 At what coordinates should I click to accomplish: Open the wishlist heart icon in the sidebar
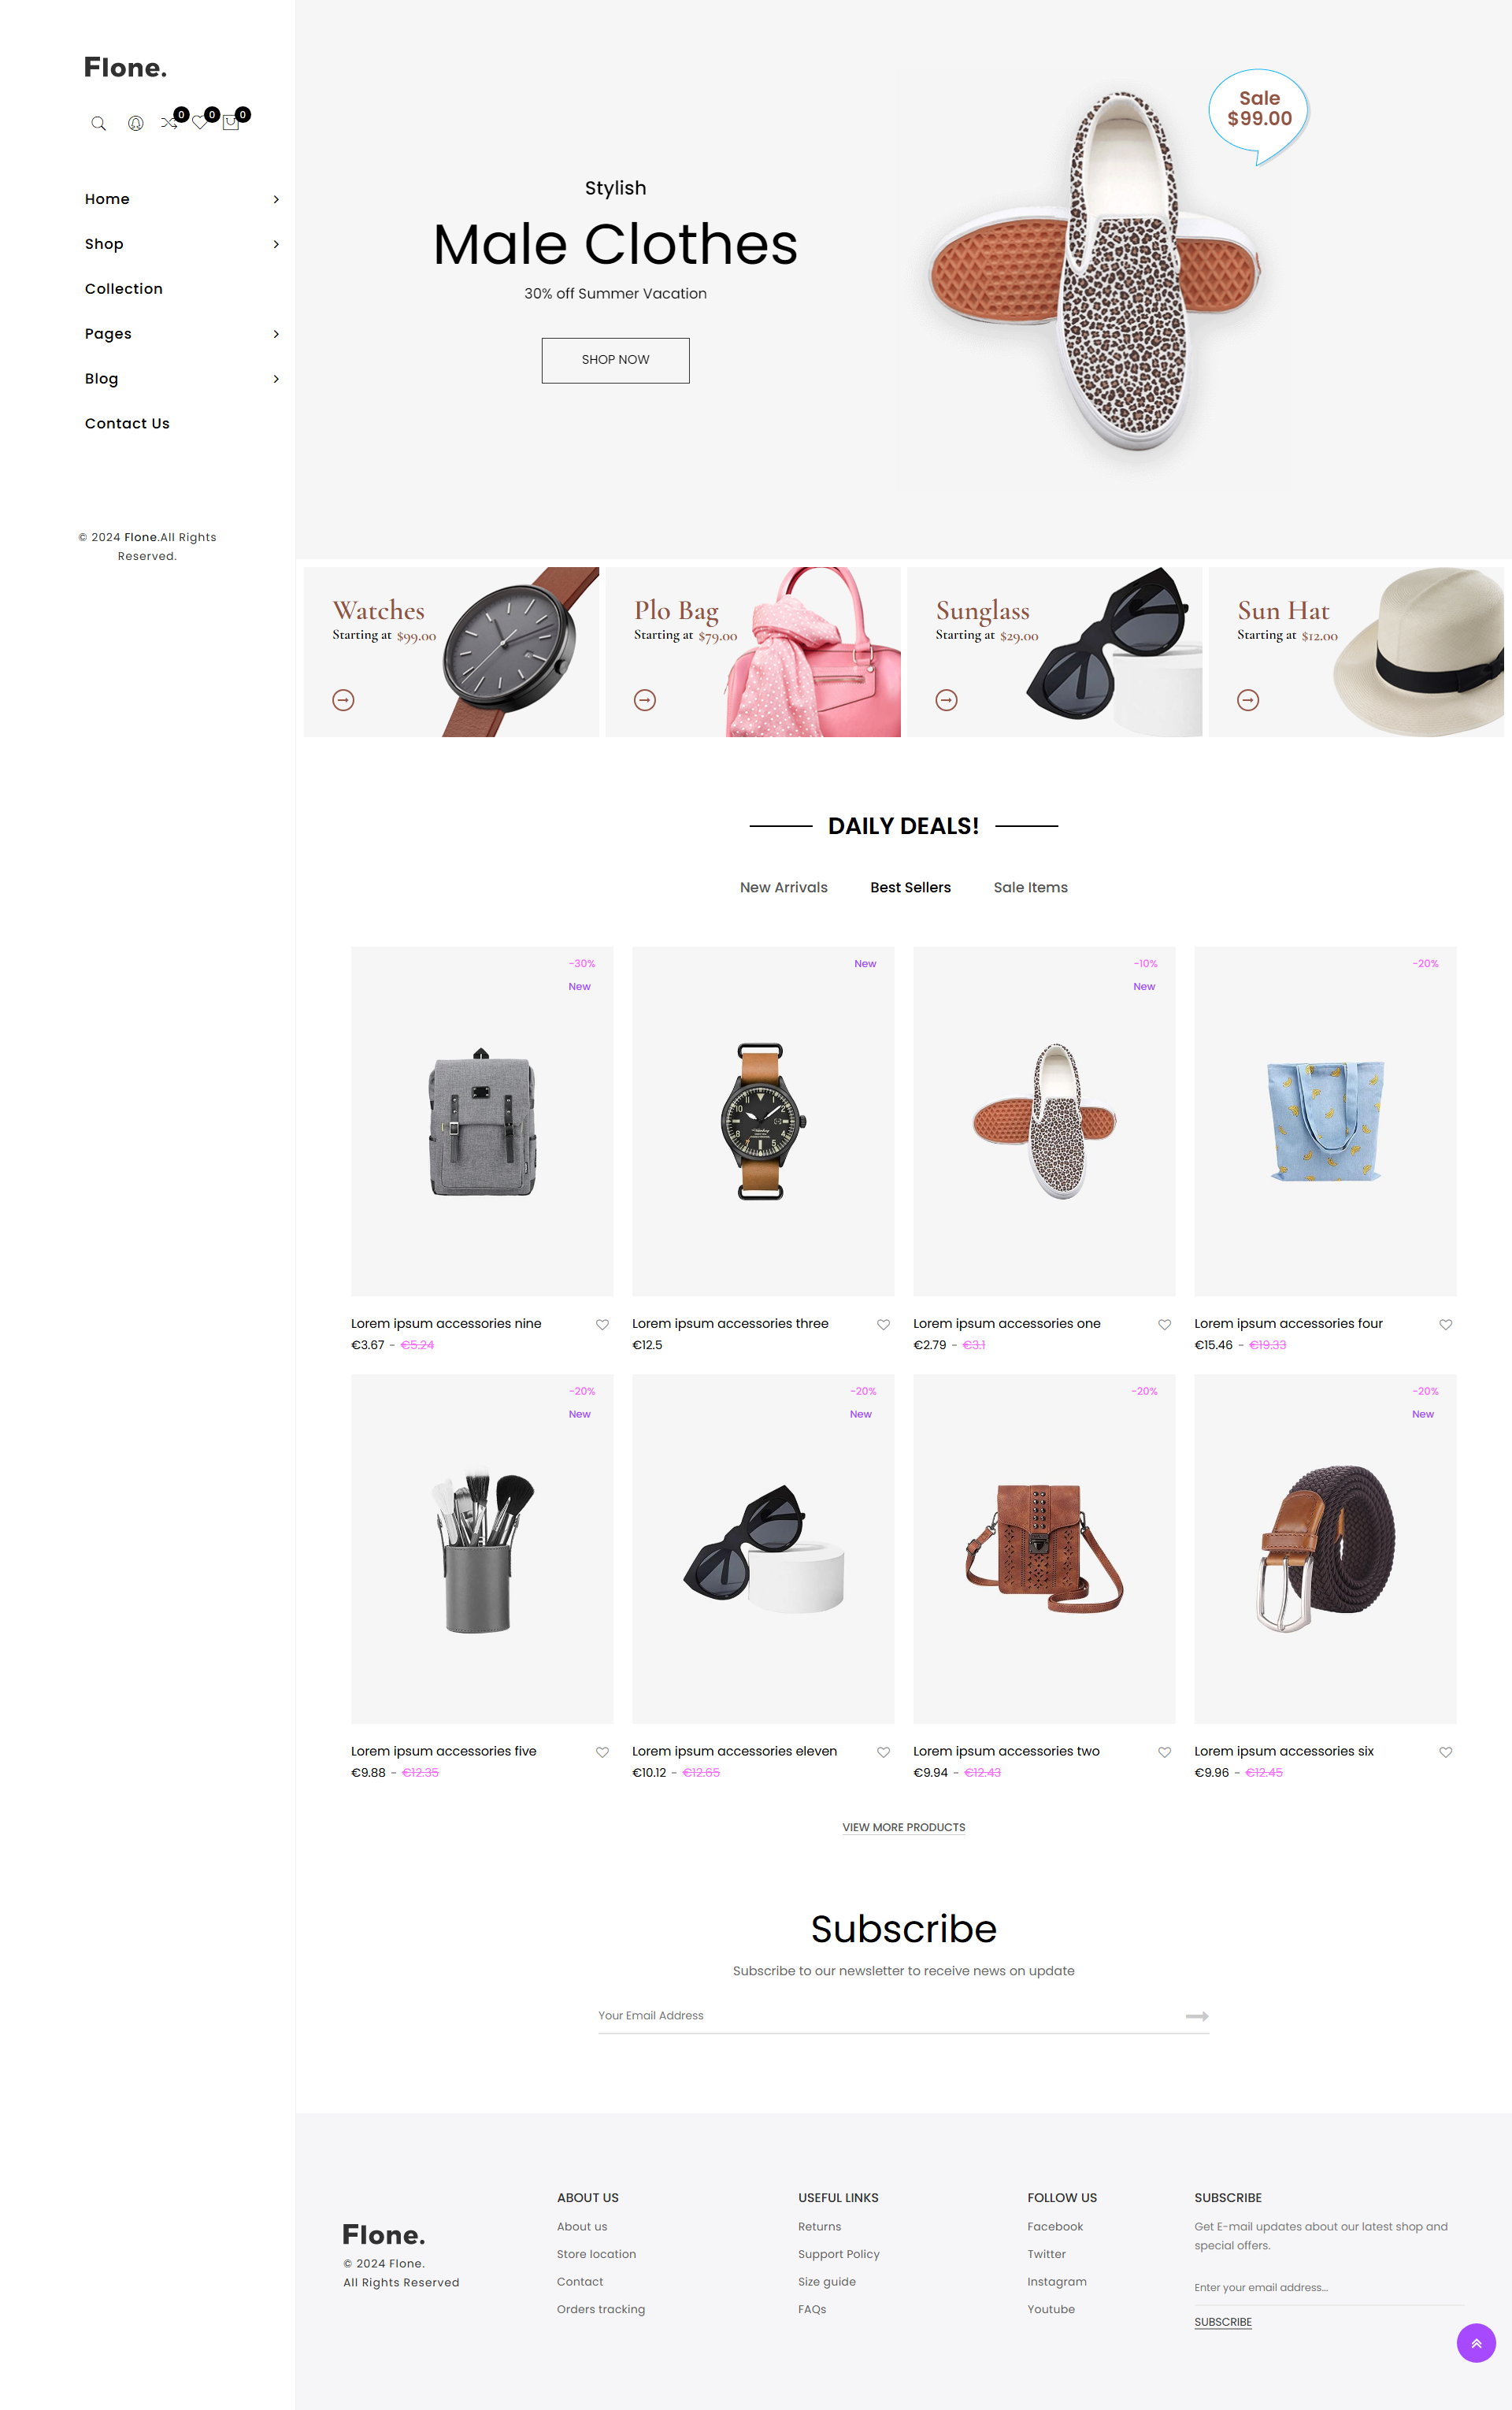(200, 123)
